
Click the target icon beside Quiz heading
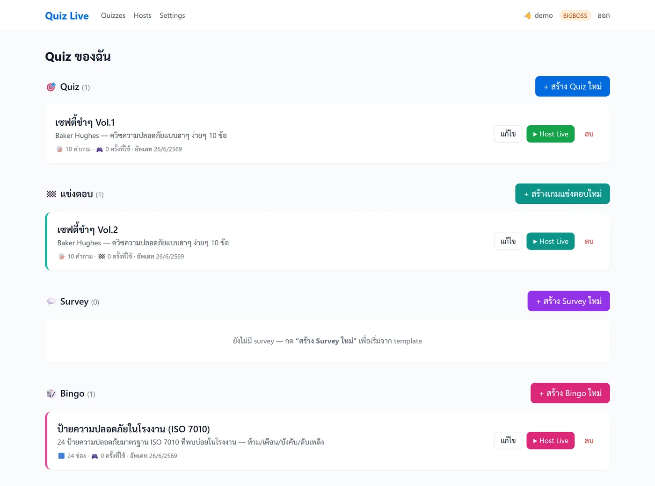[x=51, y=87]
